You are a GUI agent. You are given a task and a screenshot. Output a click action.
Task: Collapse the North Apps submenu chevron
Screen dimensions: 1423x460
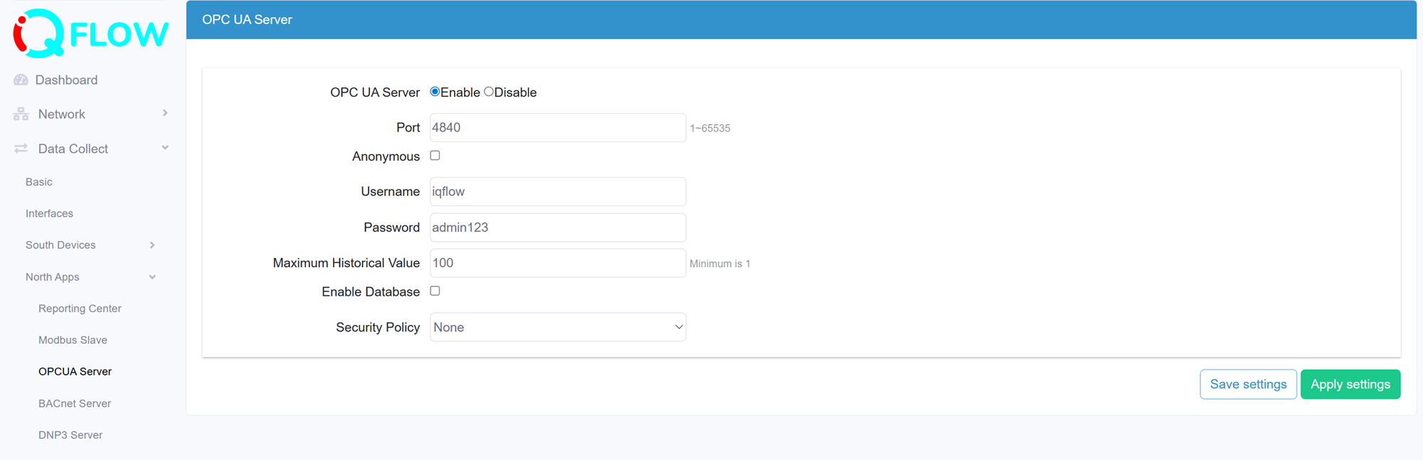click(152, 277)
